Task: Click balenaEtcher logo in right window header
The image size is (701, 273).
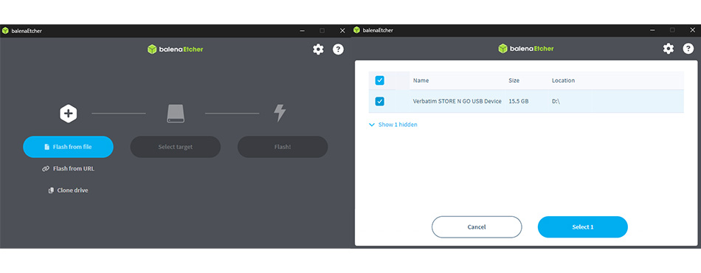Action: [525, 49]
